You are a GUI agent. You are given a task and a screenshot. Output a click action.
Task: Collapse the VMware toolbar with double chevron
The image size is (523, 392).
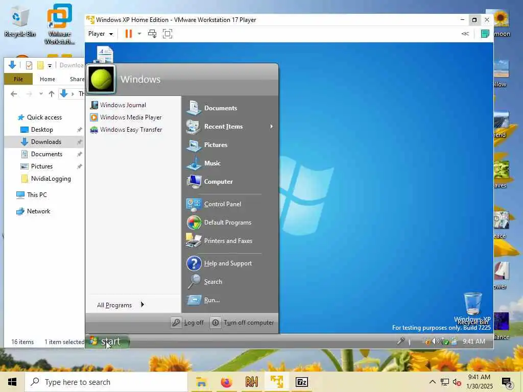(x=465, y=34)
